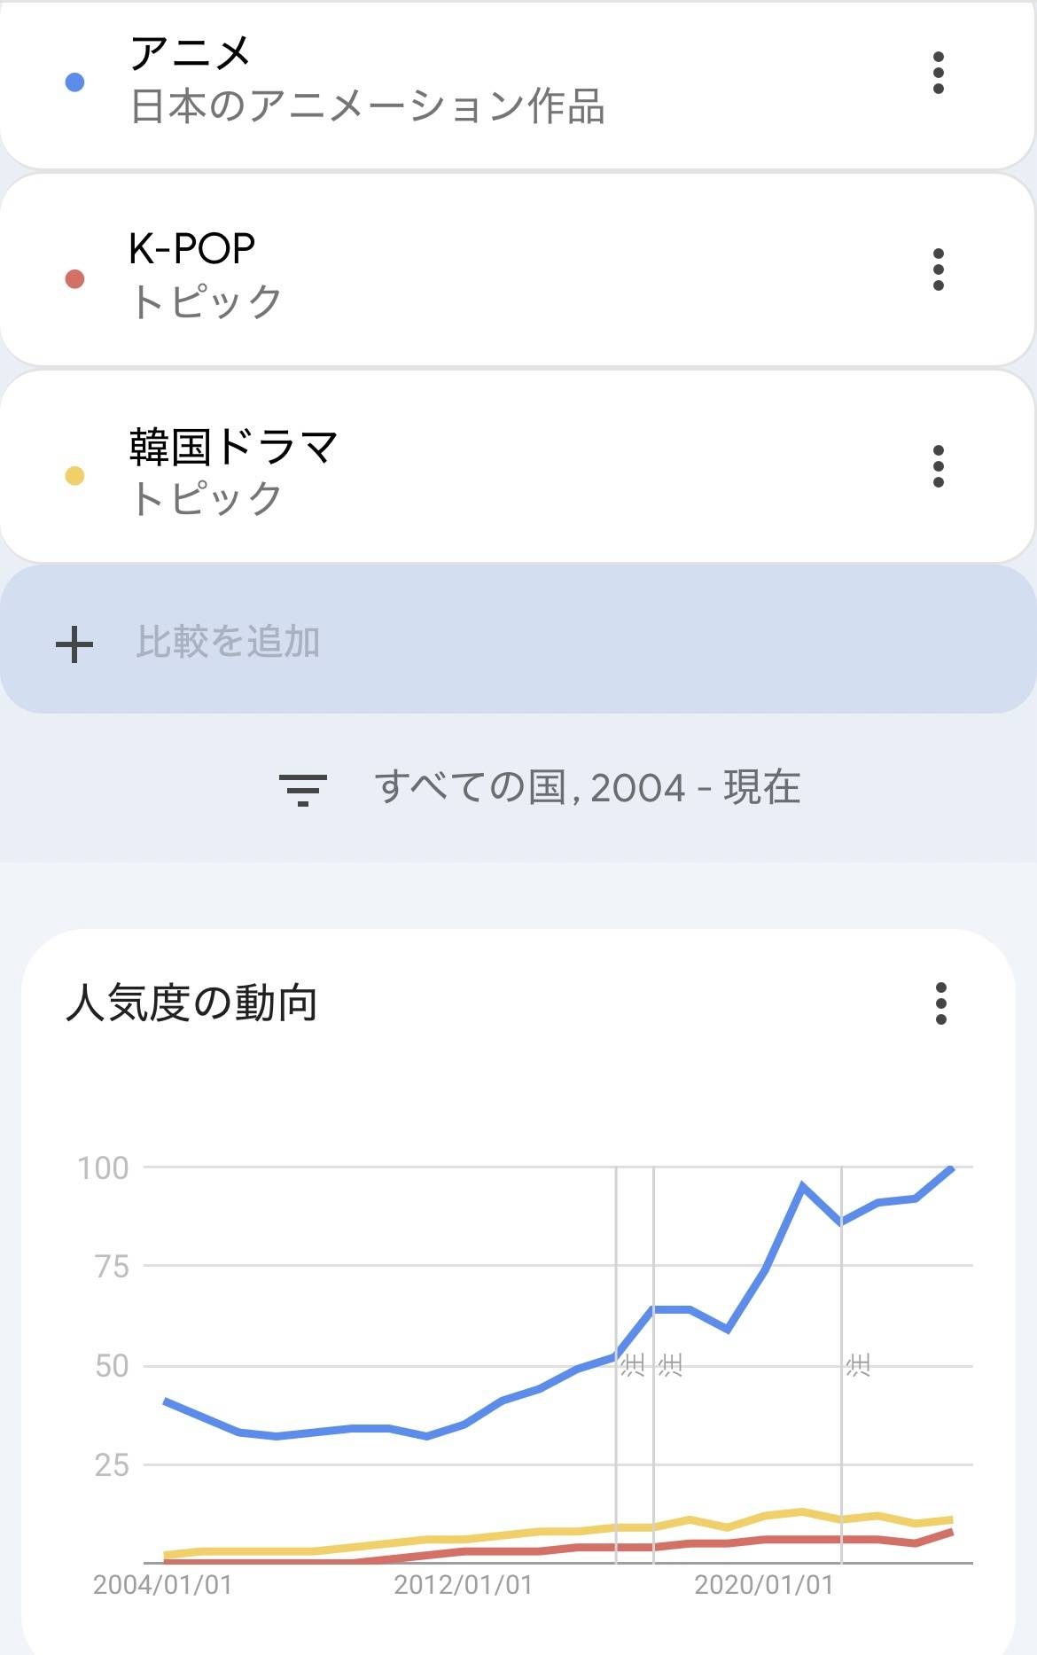The width and height of the screenshot is (1037, 1655).
Task: Click the yellow dot beside 韓国ドラマ
Action: (75, 476)
